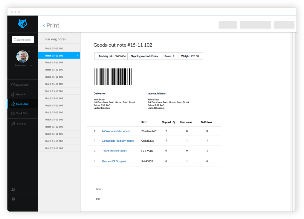
Task: Click the blue wolf logo icon
Action: [22, 24]
